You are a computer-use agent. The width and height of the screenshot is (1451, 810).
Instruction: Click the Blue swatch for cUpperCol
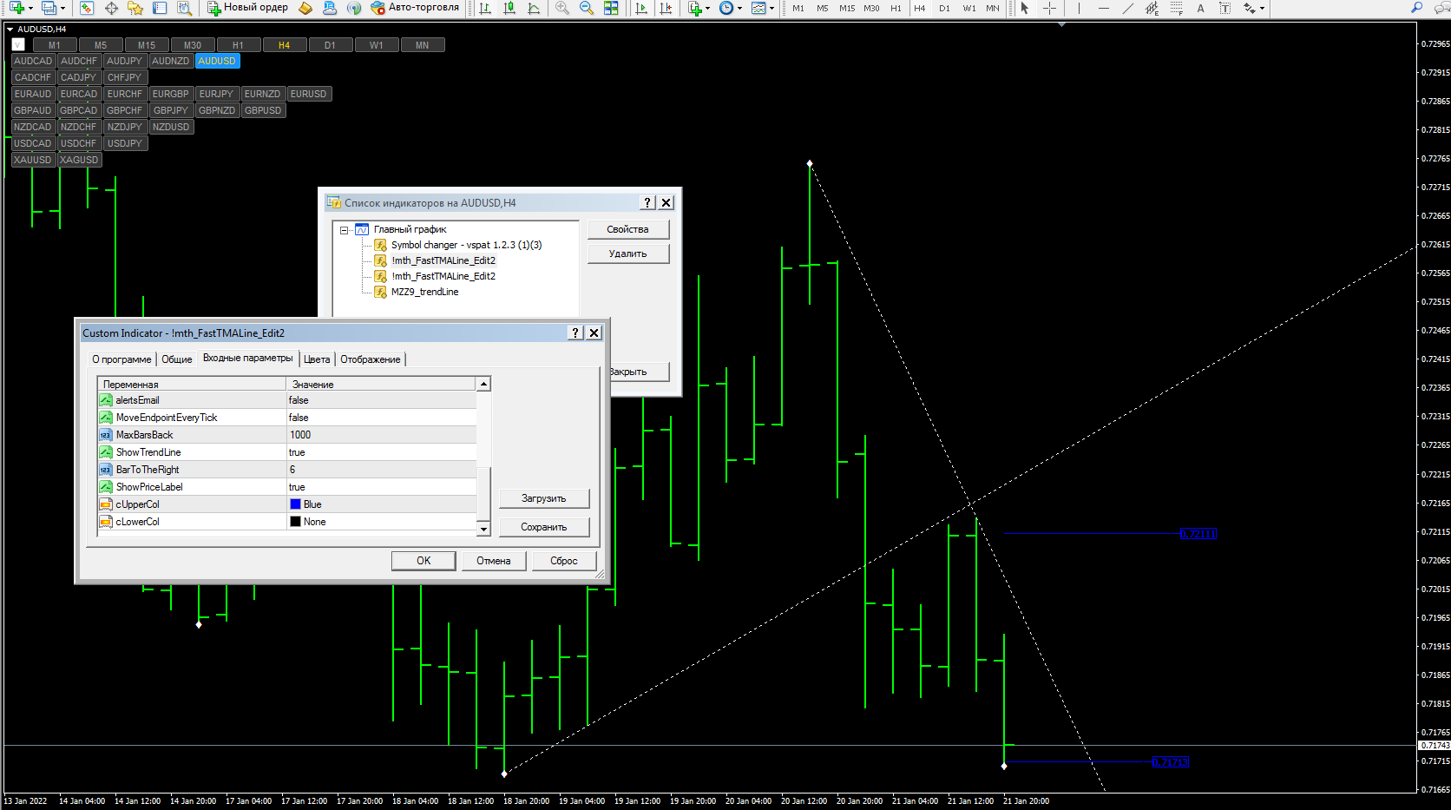tap(295, 504)
